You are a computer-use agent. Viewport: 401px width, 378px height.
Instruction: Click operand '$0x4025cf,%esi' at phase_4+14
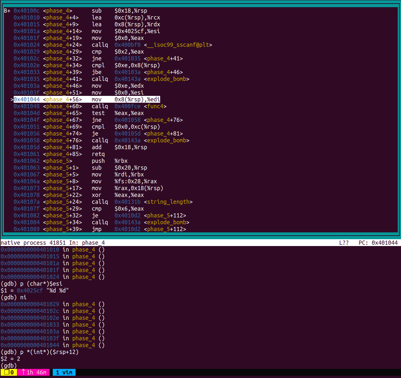pos(137,31)
